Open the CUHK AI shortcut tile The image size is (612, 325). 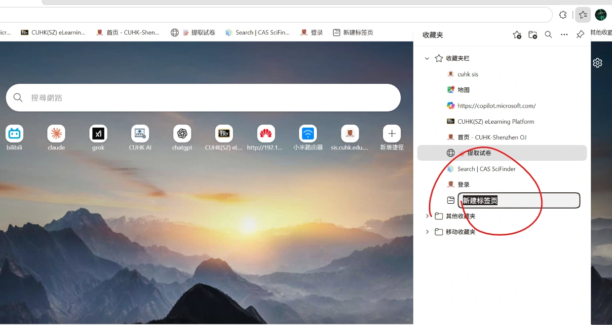[140, 138]
